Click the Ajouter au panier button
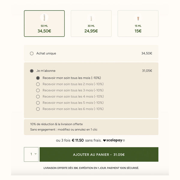The height and width of the screenshot is (180, 180). pos(99,154)
